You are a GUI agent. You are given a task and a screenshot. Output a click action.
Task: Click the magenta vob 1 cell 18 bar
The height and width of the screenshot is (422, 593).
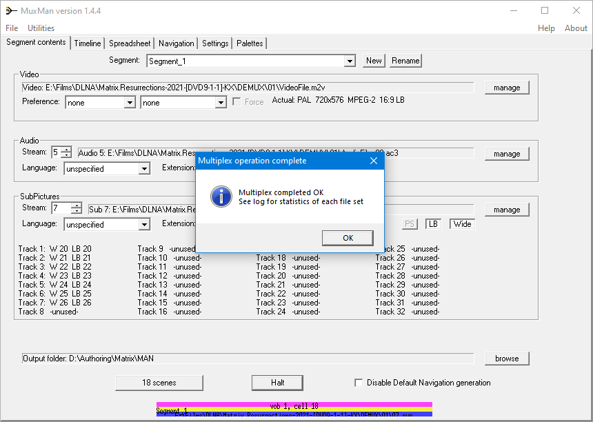(x=294, y=405)
